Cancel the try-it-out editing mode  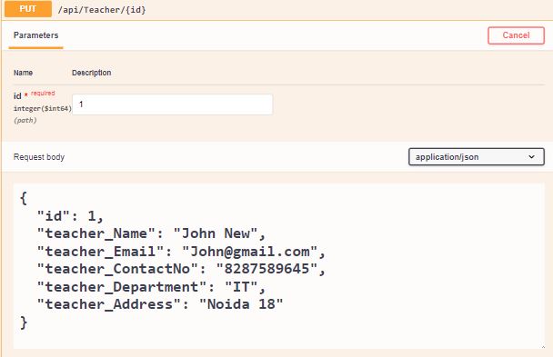click(x=516, y=35)
